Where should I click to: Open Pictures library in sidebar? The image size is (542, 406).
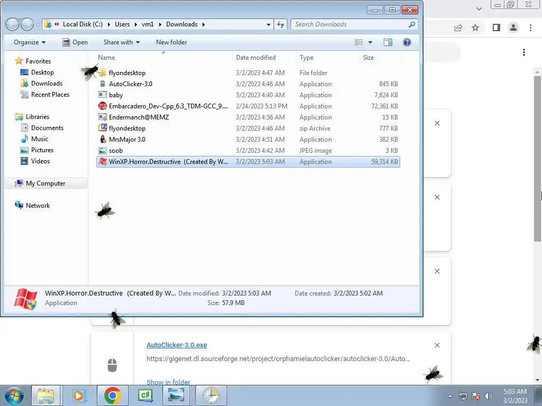coord(42,150)
